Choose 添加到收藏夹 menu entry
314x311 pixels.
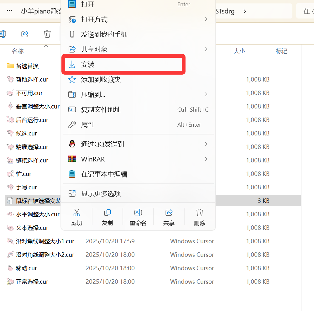101,80
